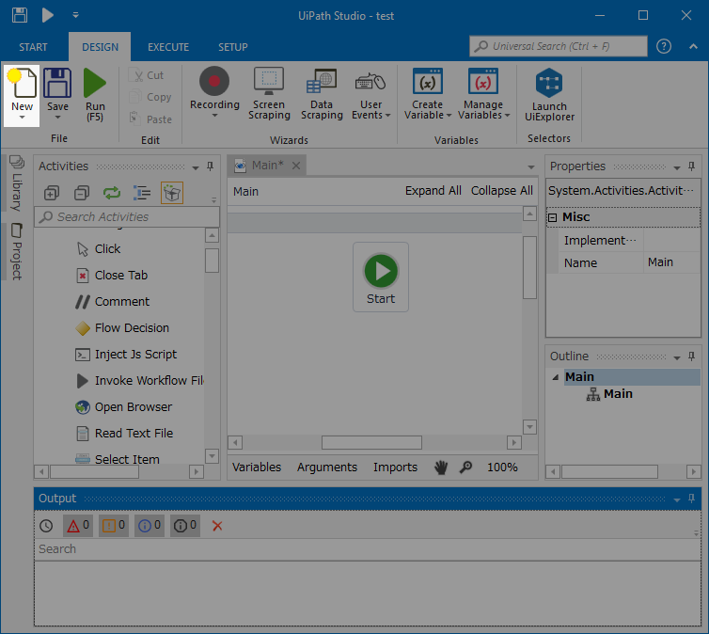Open the Screen Scraping wizard
The image size is (709, 634).
(269, 94)
